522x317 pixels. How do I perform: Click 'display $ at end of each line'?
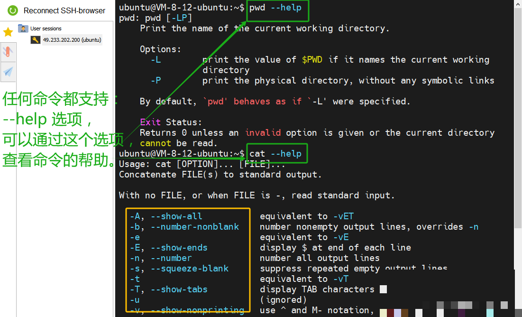335,248
